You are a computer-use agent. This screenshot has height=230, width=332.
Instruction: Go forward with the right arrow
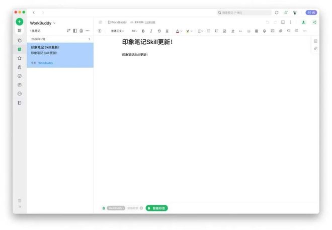click(43, 13)
